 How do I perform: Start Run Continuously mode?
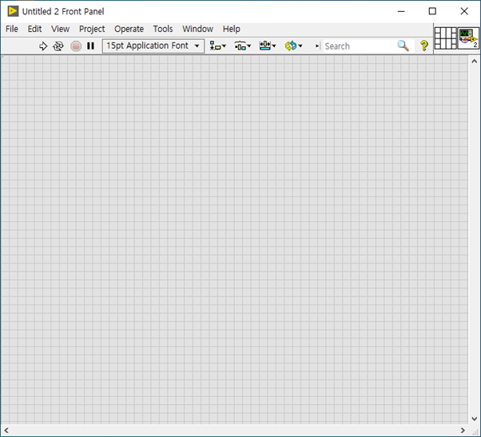58,46
